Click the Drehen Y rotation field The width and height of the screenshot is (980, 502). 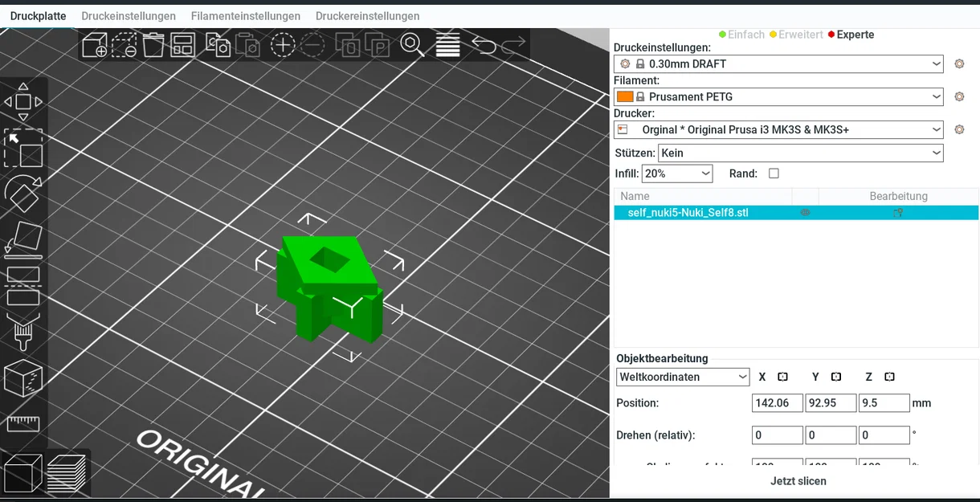coord(831,435)
